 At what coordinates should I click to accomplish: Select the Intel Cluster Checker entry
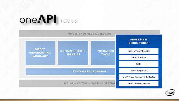139,84
